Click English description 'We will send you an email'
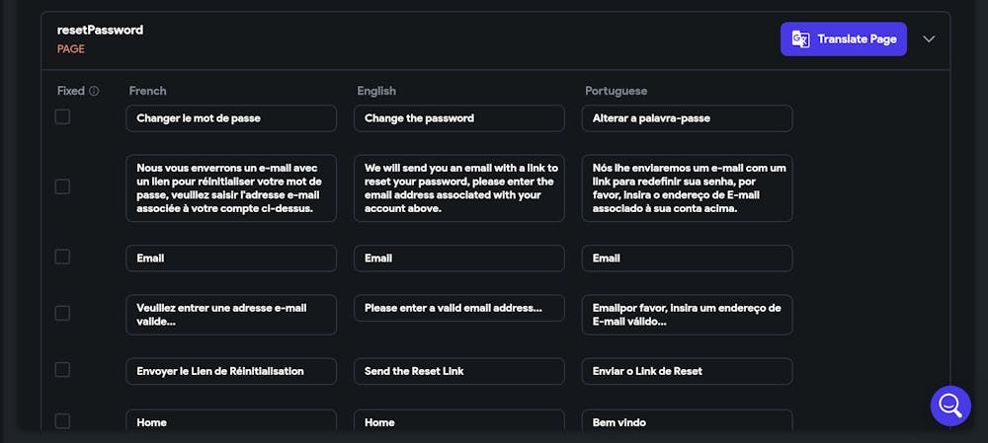The width and height of the screenshot is (988, 443). pos(459,188)
